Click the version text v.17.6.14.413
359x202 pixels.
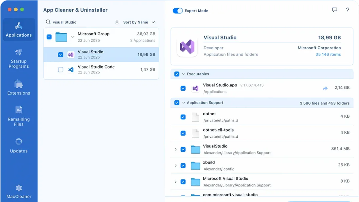[x=252, y=85]
